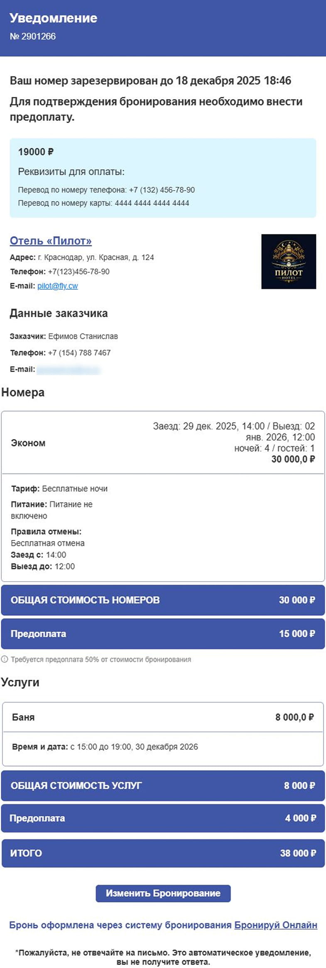This screenshot has width=326, height=968.
Task: Open the «Отель «Пилот»» hotel link
Action: 51,241
